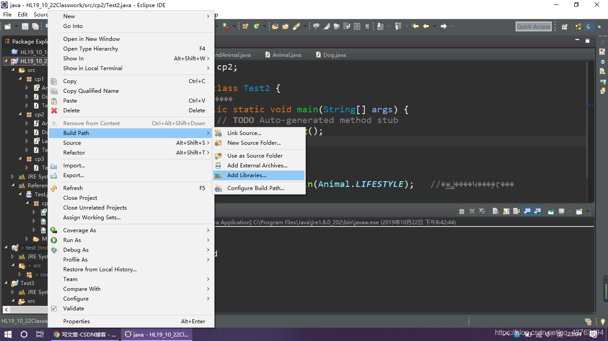
Task: Select Configure Build Path... menu item
Action: (x=259, y=188)
